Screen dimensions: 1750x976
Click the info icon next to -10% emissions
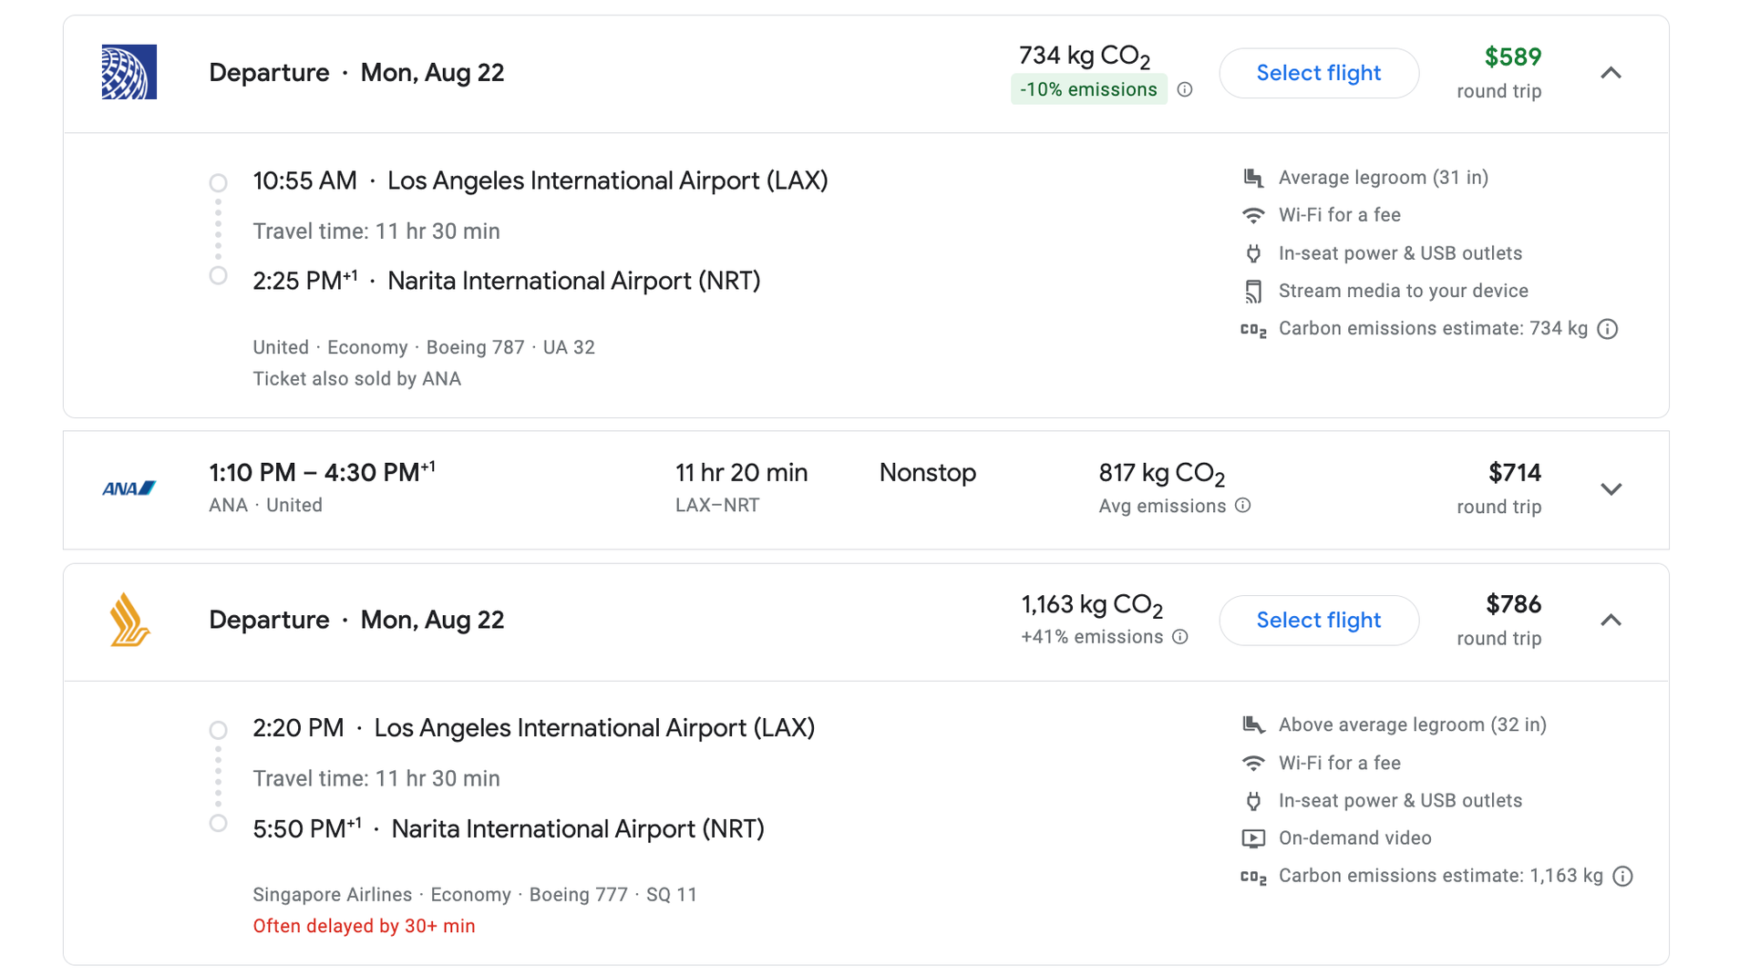1185,89
